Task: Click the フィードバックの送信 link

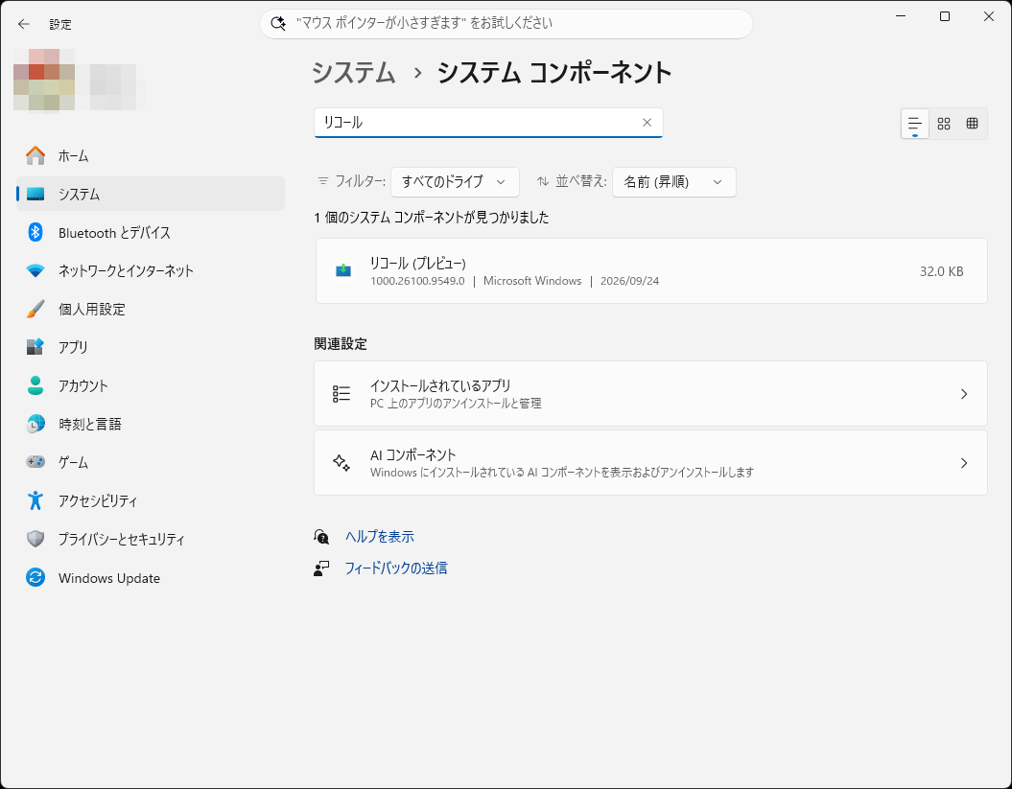Action: point(395,569)
